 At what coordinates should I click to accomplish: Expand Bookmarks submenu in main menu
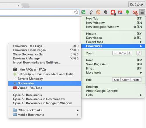coord(113,46)
